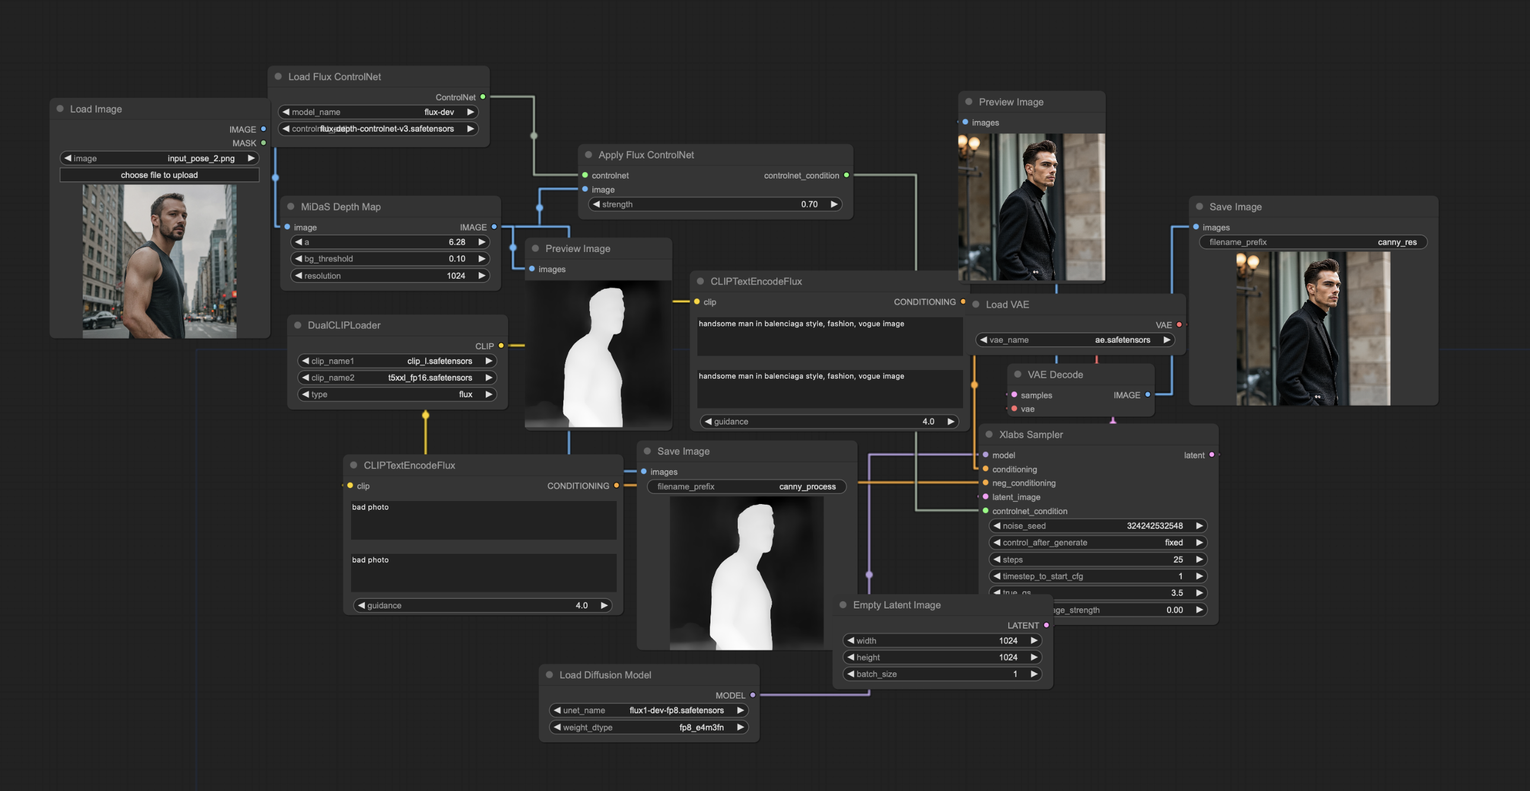Open the model_name selector showing flux-dev
The height and width of the screenshot is (791, 1530).
378,111
